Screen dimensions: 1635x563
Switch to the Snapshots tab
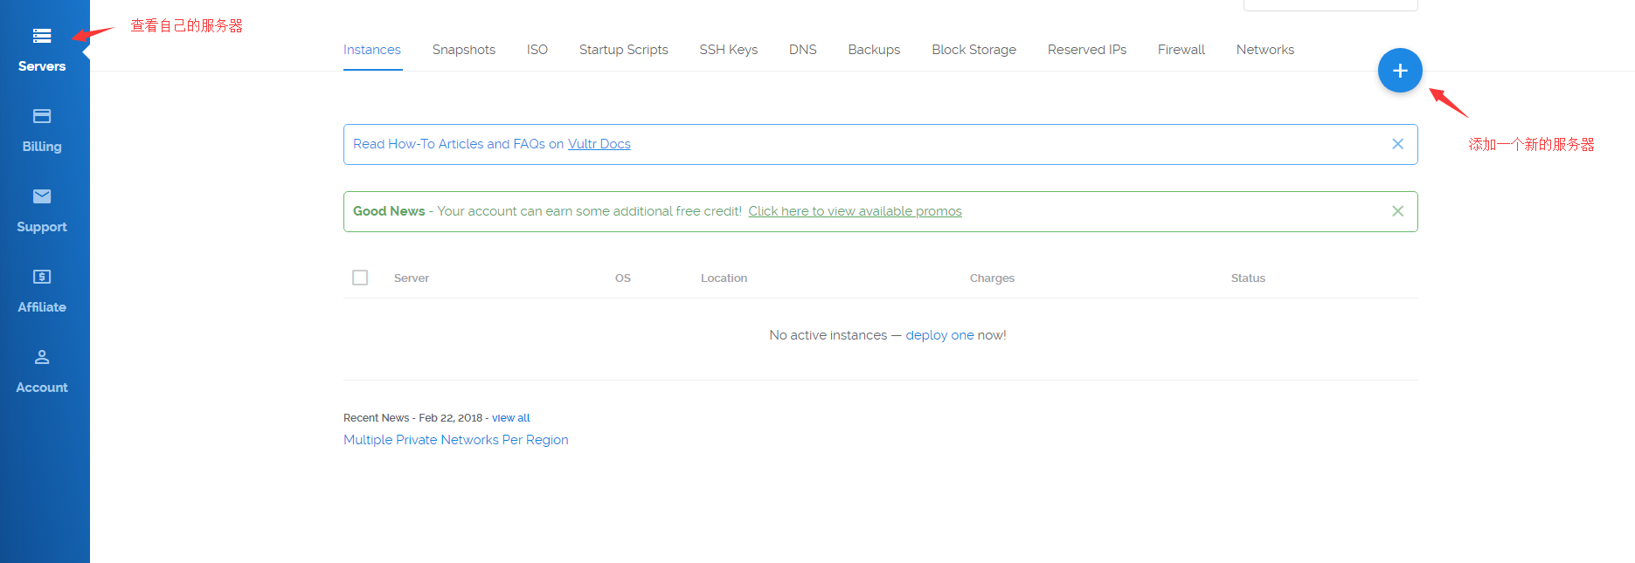463,50
